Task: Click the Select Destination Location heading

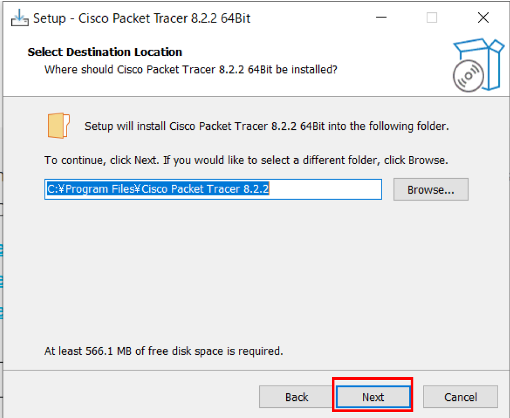Action: pos(105,52)
